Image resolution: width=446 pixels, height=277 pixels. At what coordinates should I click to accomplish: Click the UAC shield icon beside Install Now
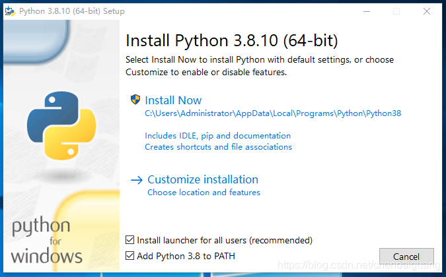point(135,100)
